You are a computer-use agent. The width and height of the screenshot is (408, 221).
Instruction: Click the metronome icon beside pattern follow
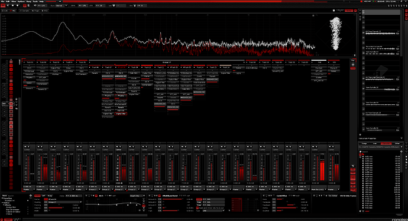(28, 5)
